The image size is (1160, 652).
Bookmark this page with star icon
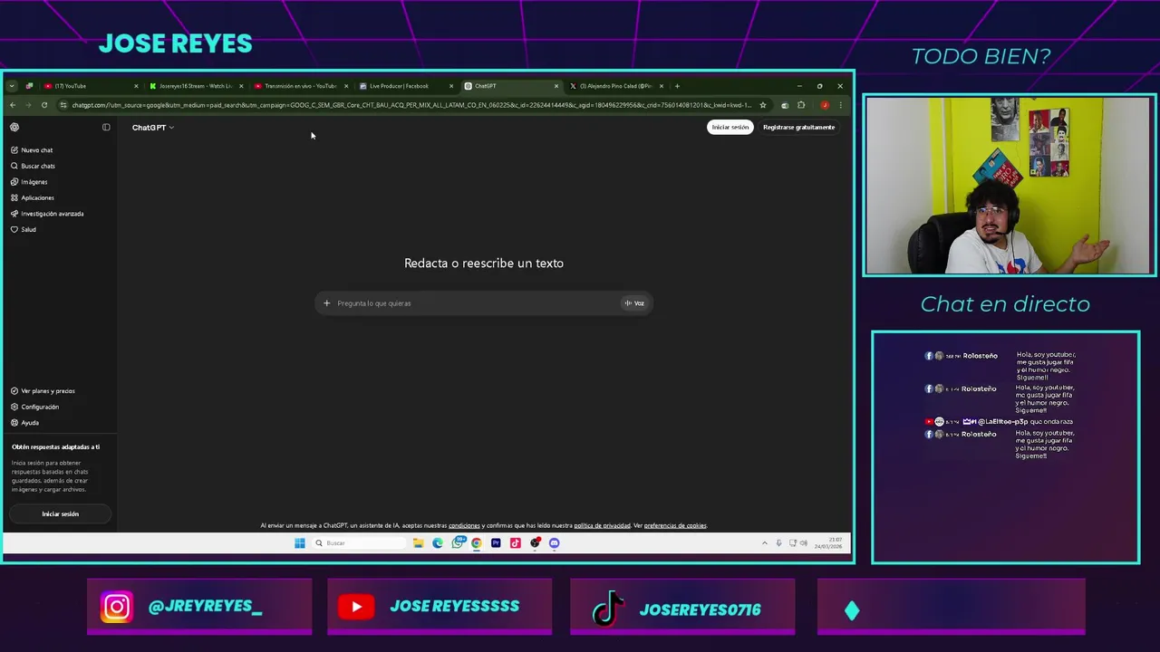click(763, 105)
